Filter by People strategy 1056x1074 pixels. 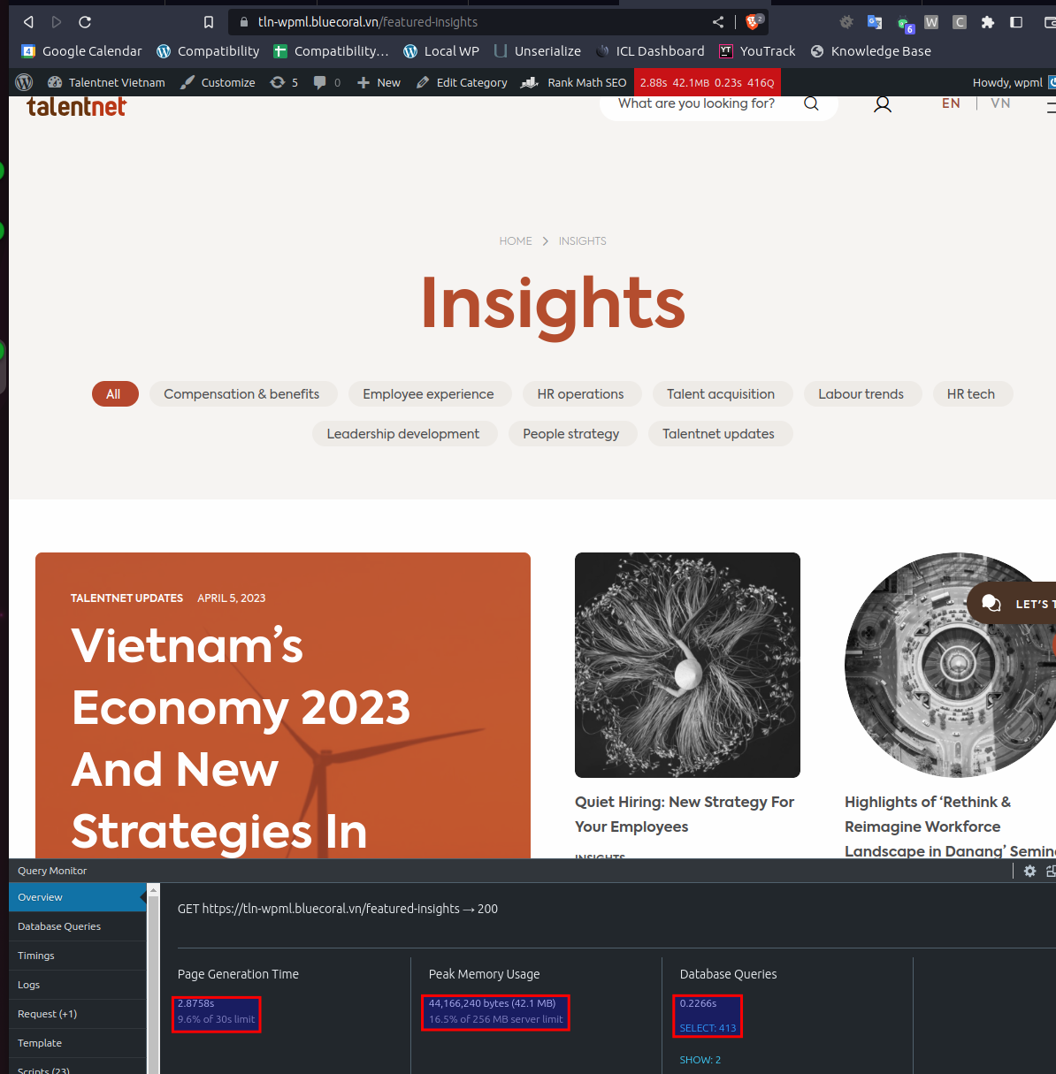click(x=571, y=434)
